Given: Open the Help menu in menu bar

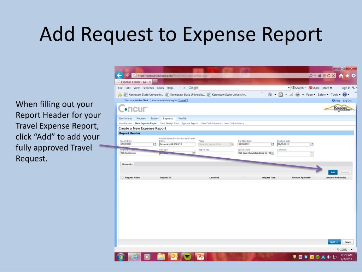Looking at the screenshot, I should coord(170,88).
